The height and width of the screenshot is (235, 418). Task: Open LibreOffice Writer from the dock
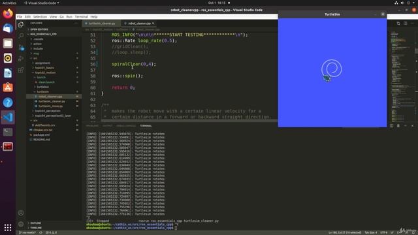pos(8,73)
